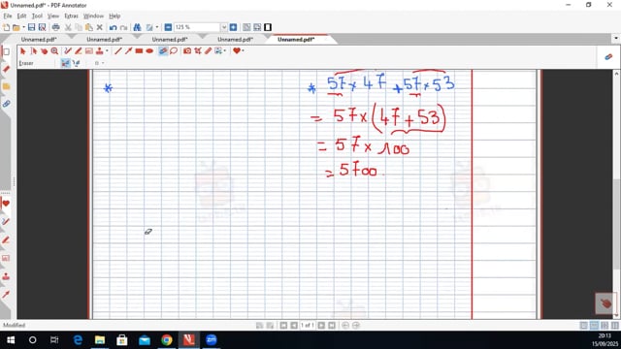The height and width of the screenshot is (349, 621).
Task: Click the page number field 1 of 1
Action: pos(308,326)
